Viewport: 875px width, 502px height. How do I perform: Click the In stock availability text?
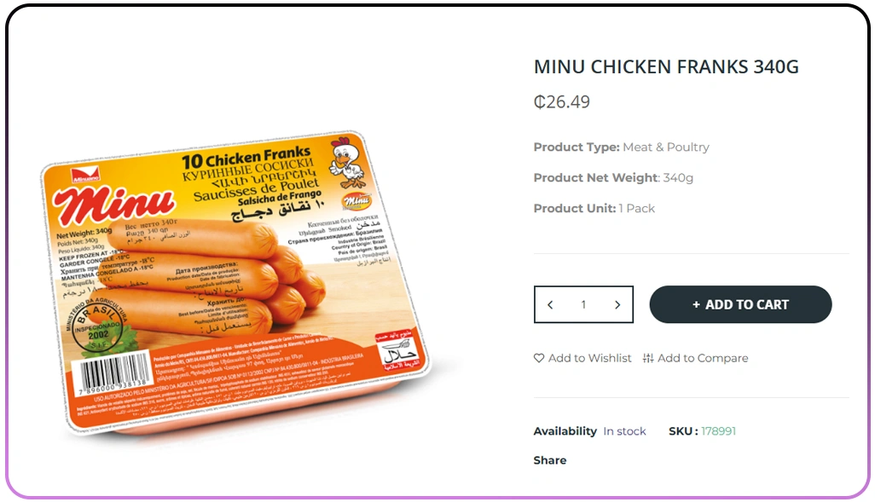[624, 431]
